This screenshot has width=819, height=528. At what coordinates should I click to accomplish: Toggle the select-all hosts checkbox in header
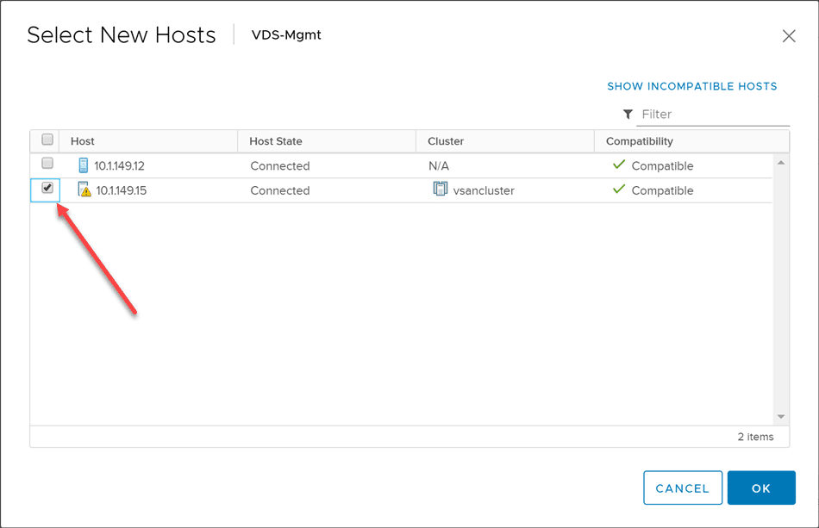tap(47, 140)
